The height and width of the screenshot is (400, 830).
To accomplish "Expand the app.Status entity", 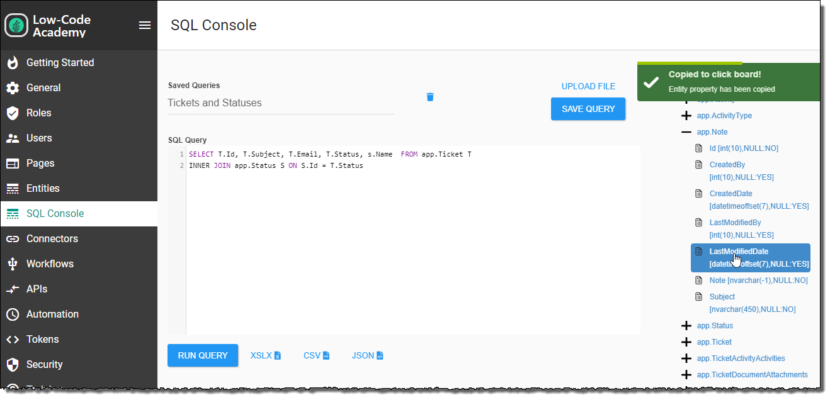I will (x=686, y=326).
